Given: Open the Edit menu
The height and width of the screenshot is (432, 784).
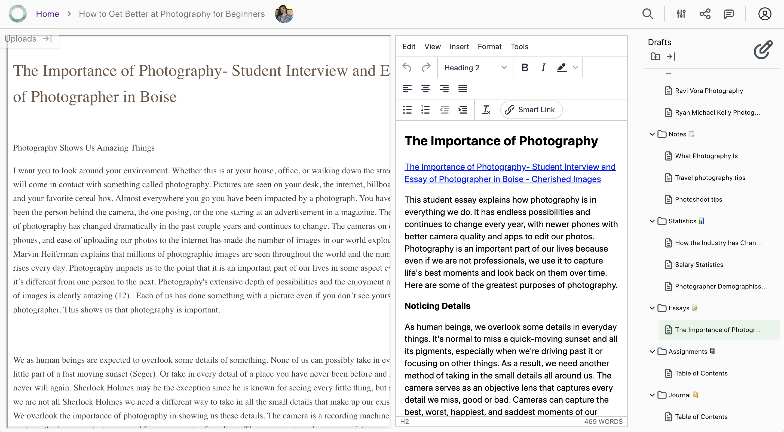Looking at the screenshot, I should 409,46.
